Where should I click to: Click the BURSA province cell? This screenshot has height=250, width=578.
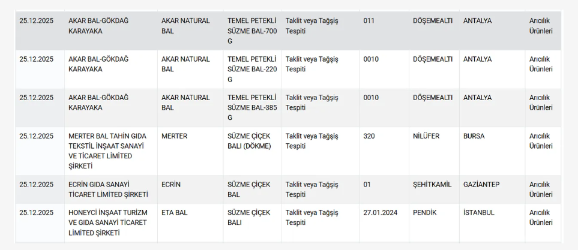click(474, 137)
